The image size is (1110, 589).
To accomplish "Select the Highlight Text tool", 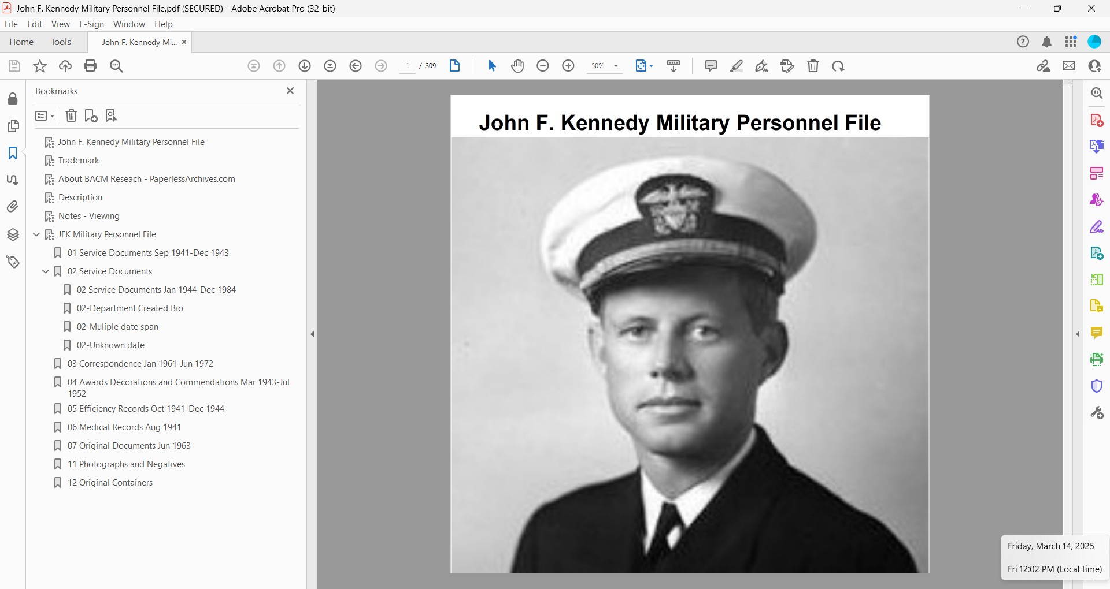I will 736,66.
